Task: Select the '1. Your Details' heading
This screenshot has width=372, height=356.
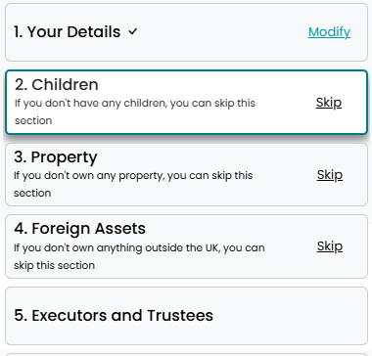Action: click(x=68, y=32)
